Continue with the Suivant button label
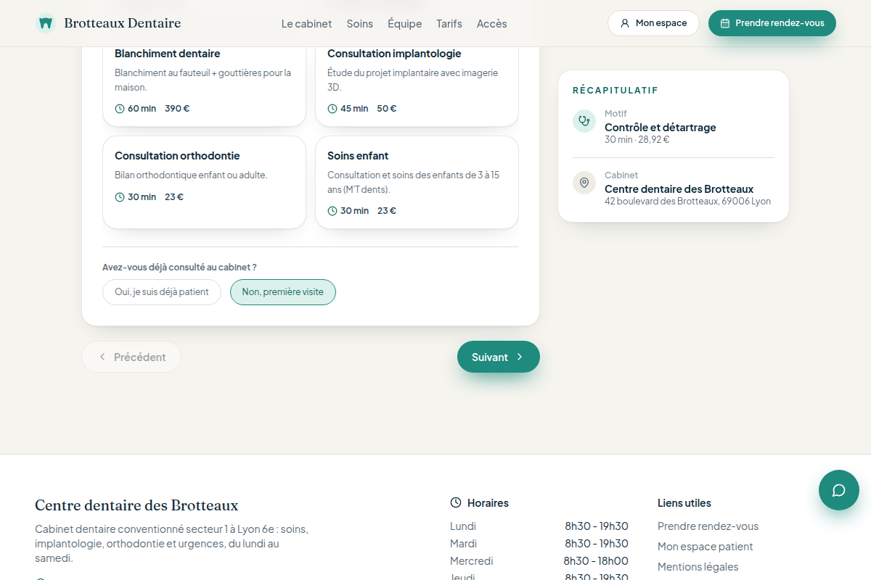The height and width of the screenshot is (580, 871). (x=490, y=357)
